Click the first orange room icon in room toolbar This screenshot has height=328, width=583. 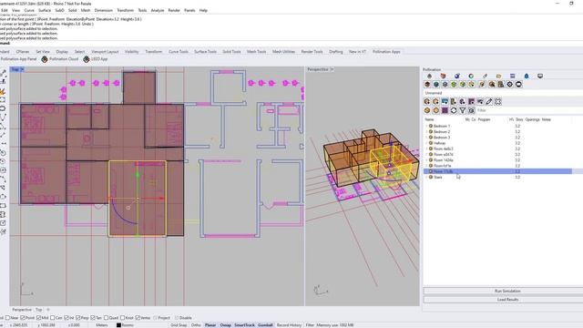[x=427, y=101]
